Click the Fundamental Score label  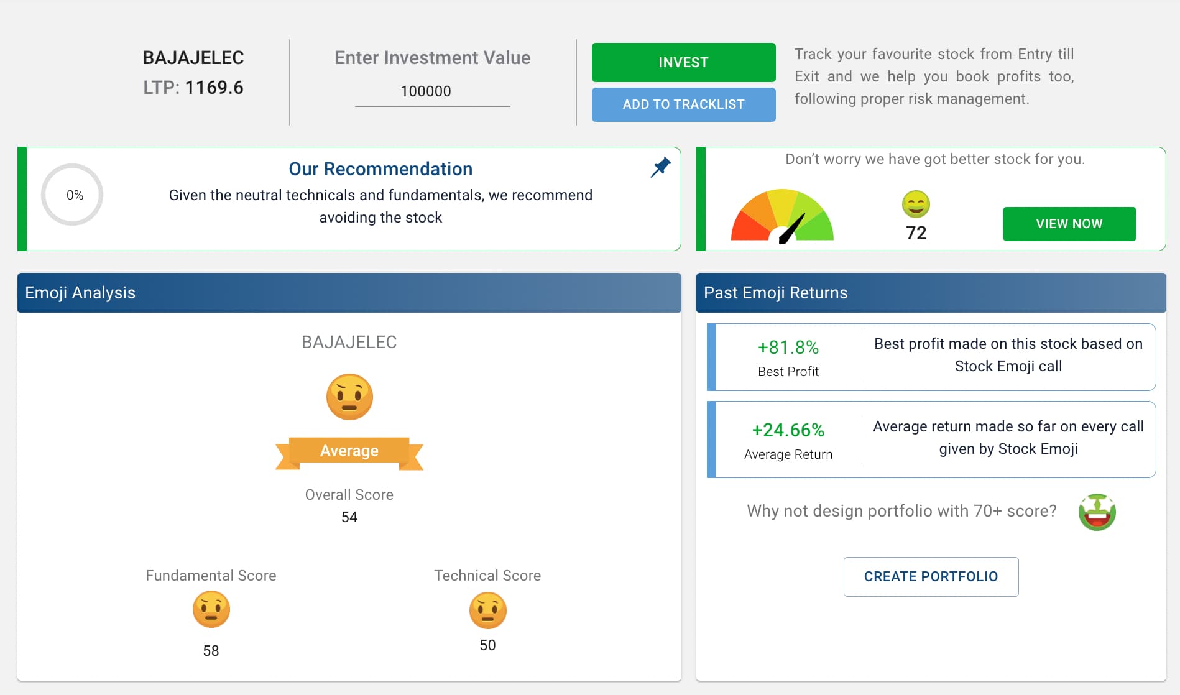point(211,576)
